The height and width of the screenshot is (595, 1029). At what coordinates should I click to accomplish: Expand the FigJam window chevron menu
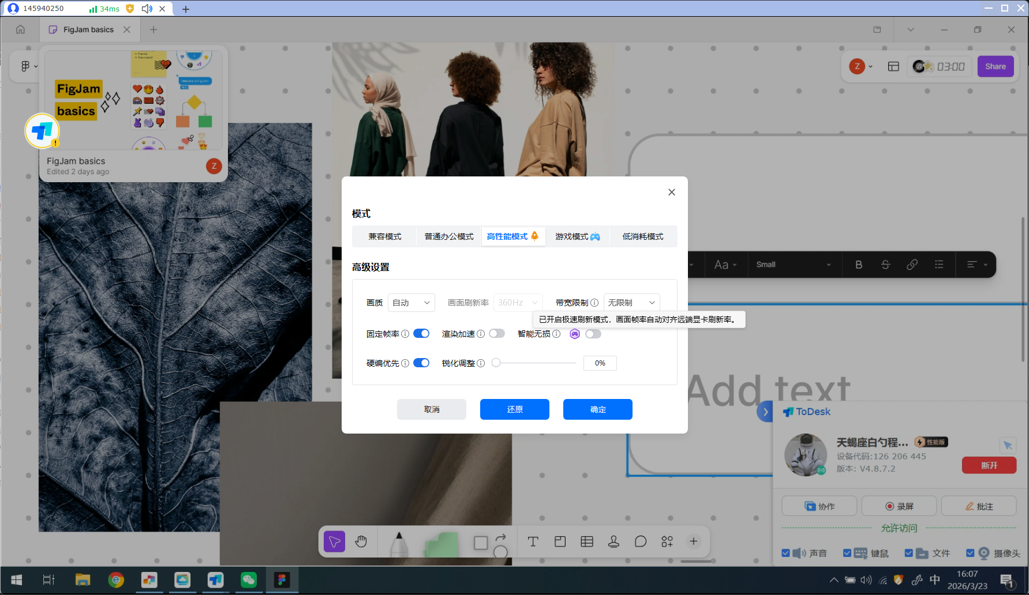coord(911,29)
